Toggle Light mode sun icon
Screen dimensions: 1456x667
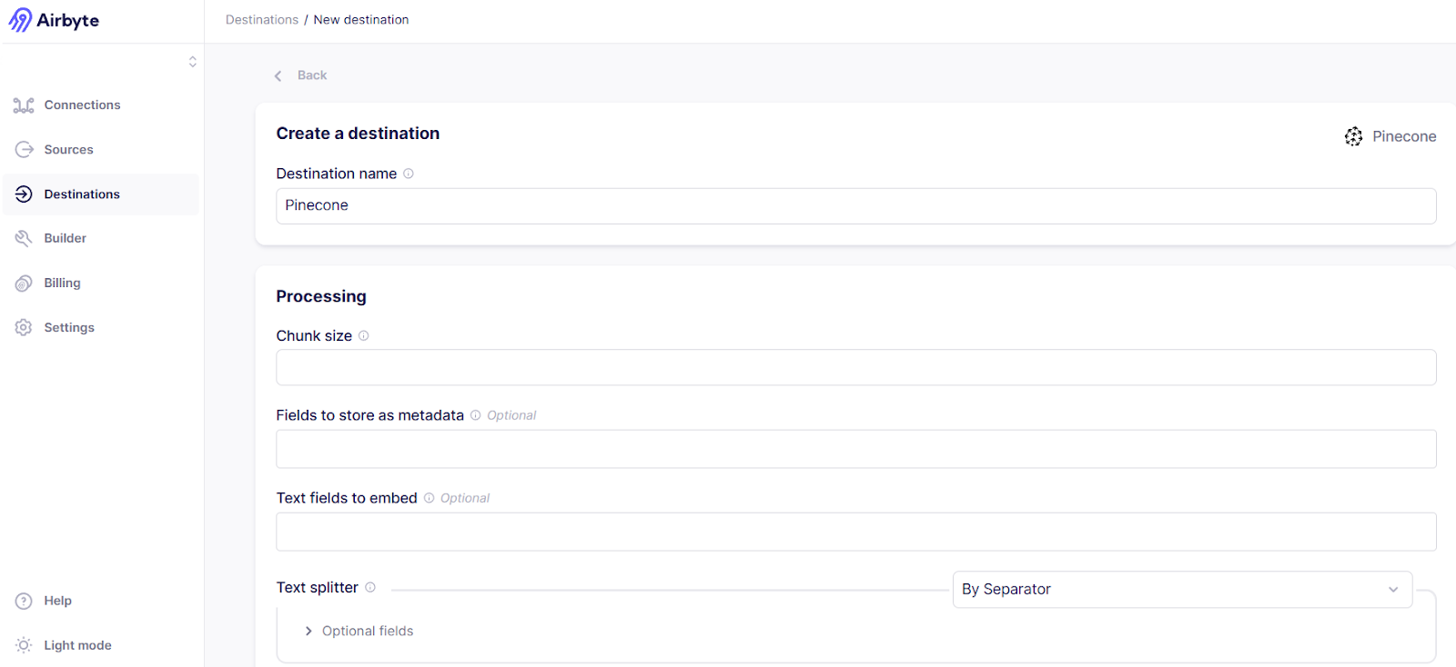[x=24, y=645]
